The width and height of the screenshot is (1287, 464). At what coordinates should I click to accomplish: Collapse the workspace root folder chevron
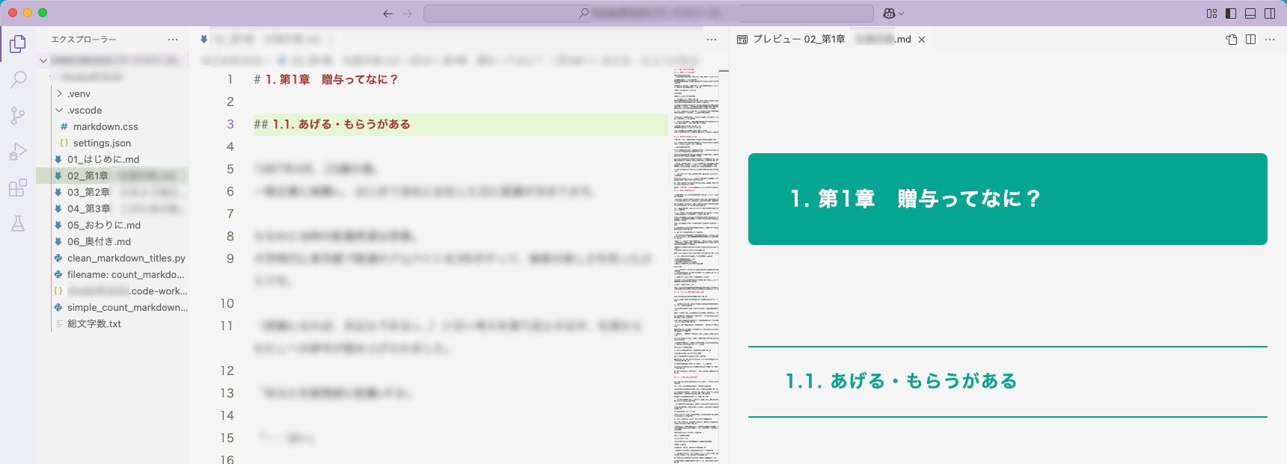43,61
